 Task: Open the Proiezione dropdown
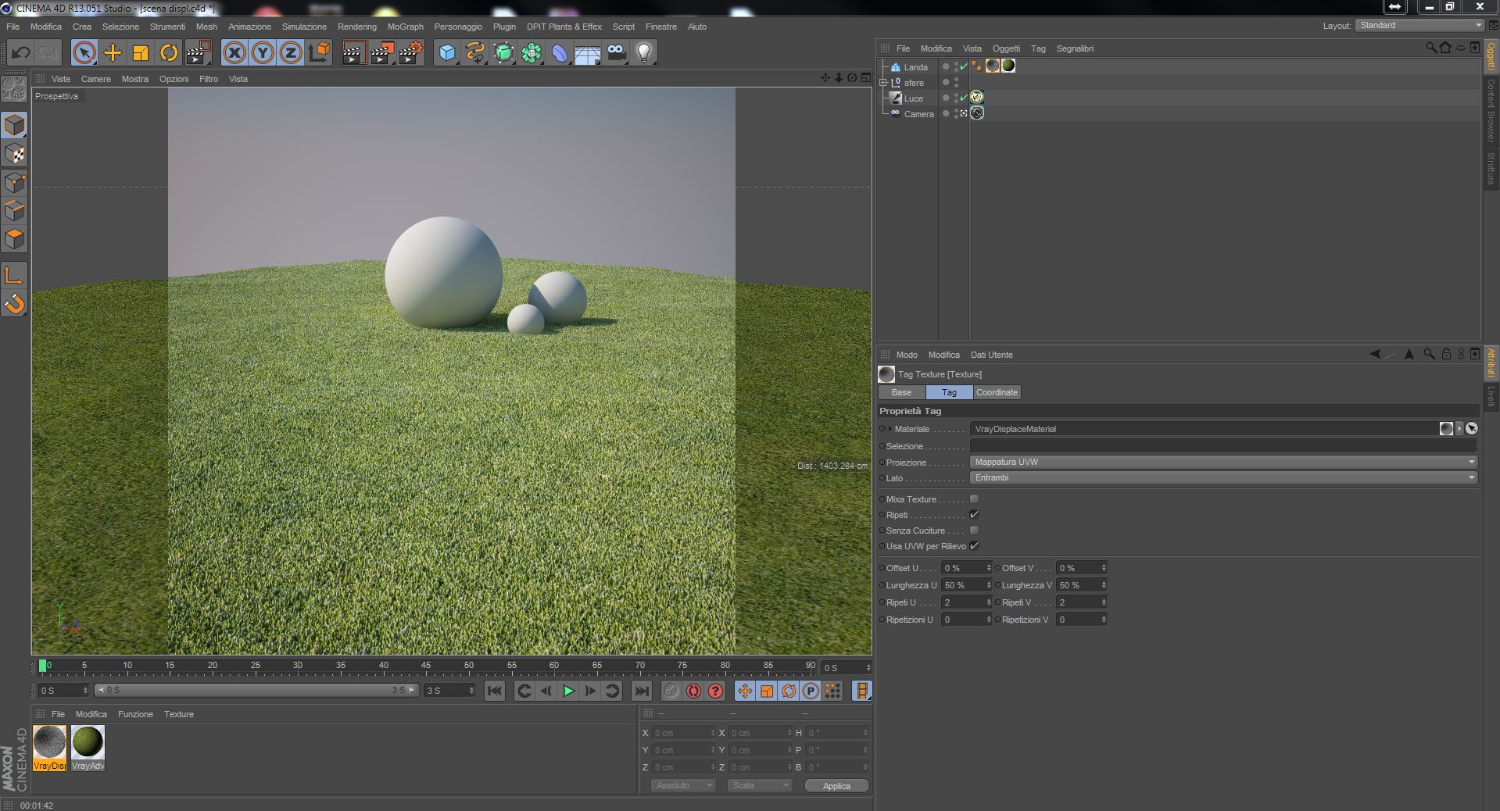point(1223,462)
